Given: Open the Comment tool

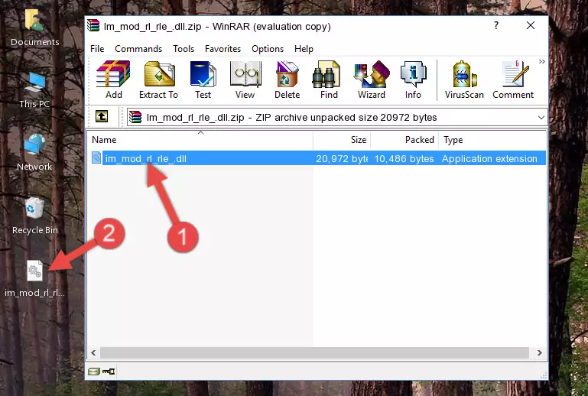Looking at the screenshot, I should click(x=513, y=80).
